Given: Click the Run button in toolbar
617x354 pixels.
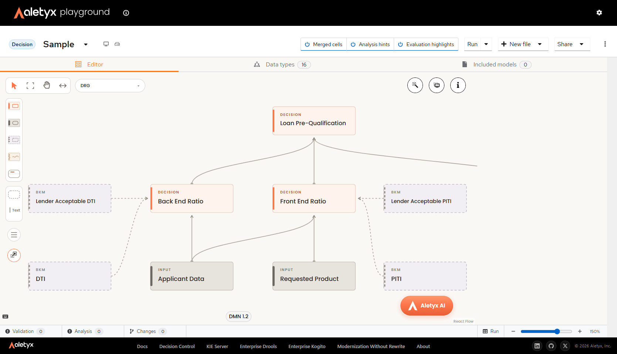Looking at the screenshot, I should coord(472,44).
